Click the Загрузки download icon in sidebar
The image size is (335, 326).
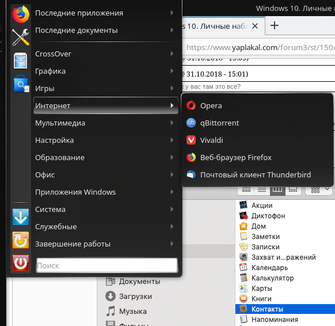111,296
